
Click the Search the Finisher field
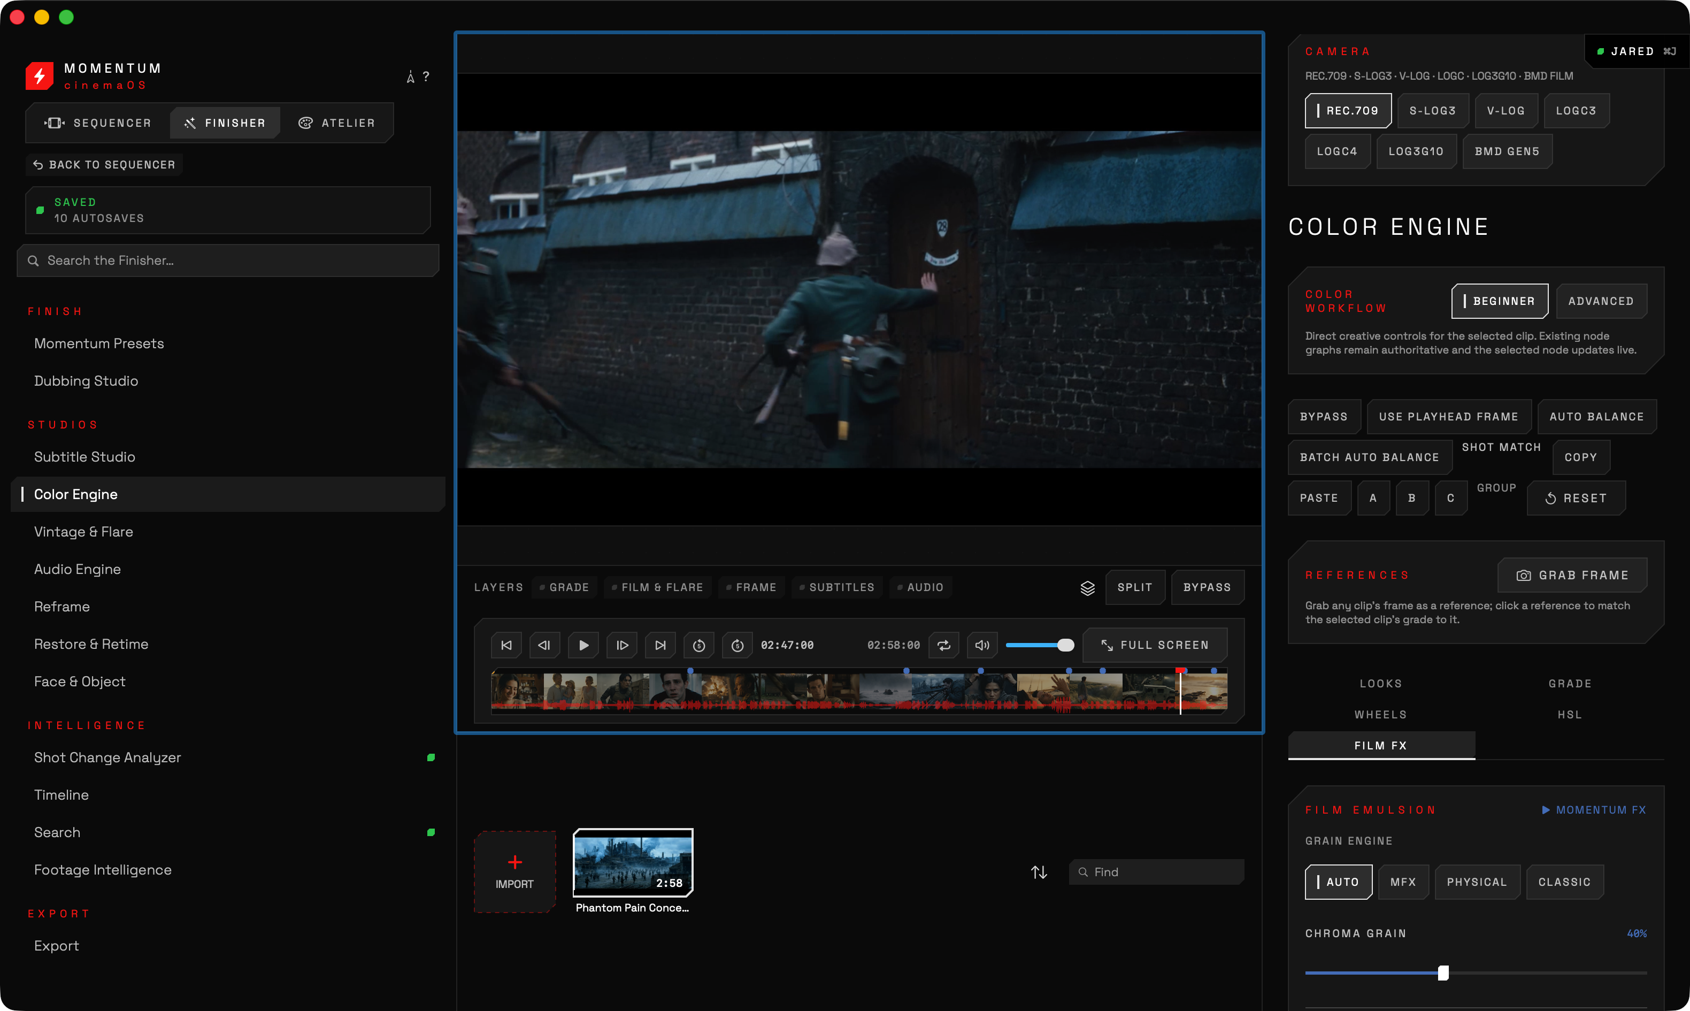[x=228, y=261]
